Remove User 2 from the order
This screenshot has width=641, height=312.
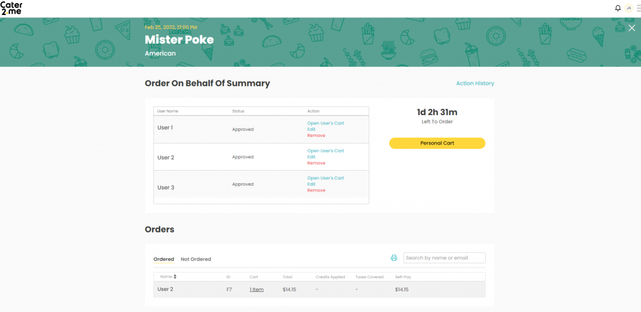coord(316,163)
